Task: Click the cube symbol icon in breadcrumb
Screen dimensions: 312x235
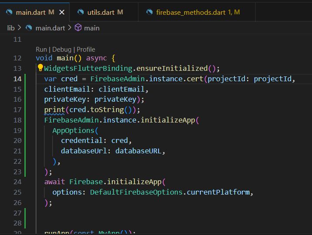Action: click(x=78, y=27)
